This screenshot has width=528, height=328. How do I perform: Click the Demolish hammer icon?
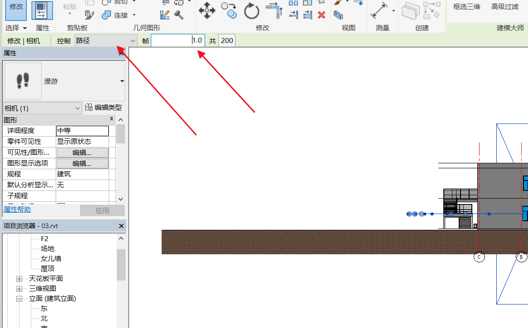click(179, 15)
